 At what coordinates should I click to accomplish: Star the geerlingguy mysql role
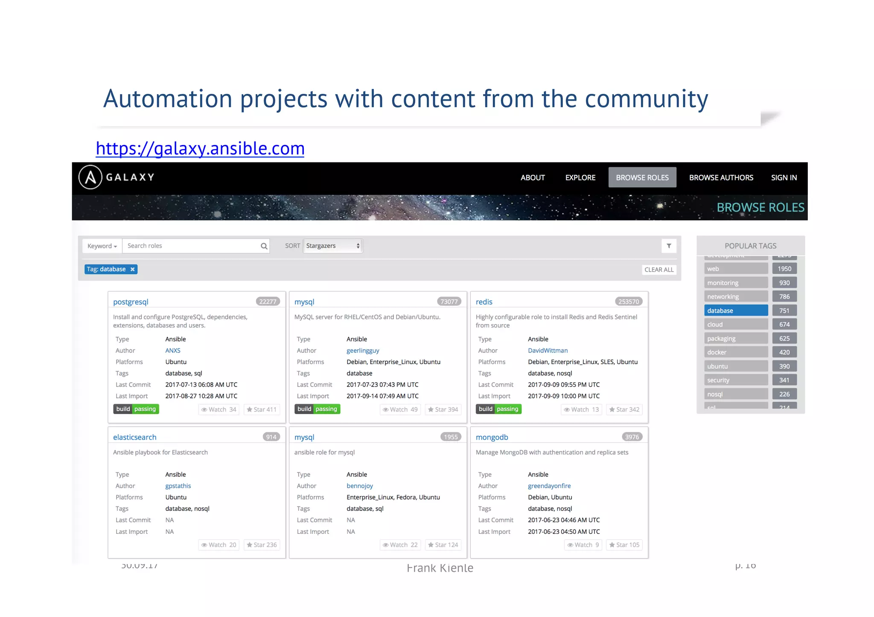point(443,409)
